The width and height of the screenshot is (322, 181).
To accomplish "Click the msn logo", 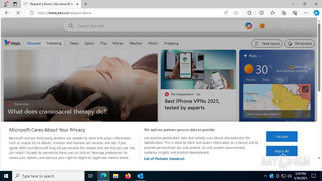I will tap(12, 43).
